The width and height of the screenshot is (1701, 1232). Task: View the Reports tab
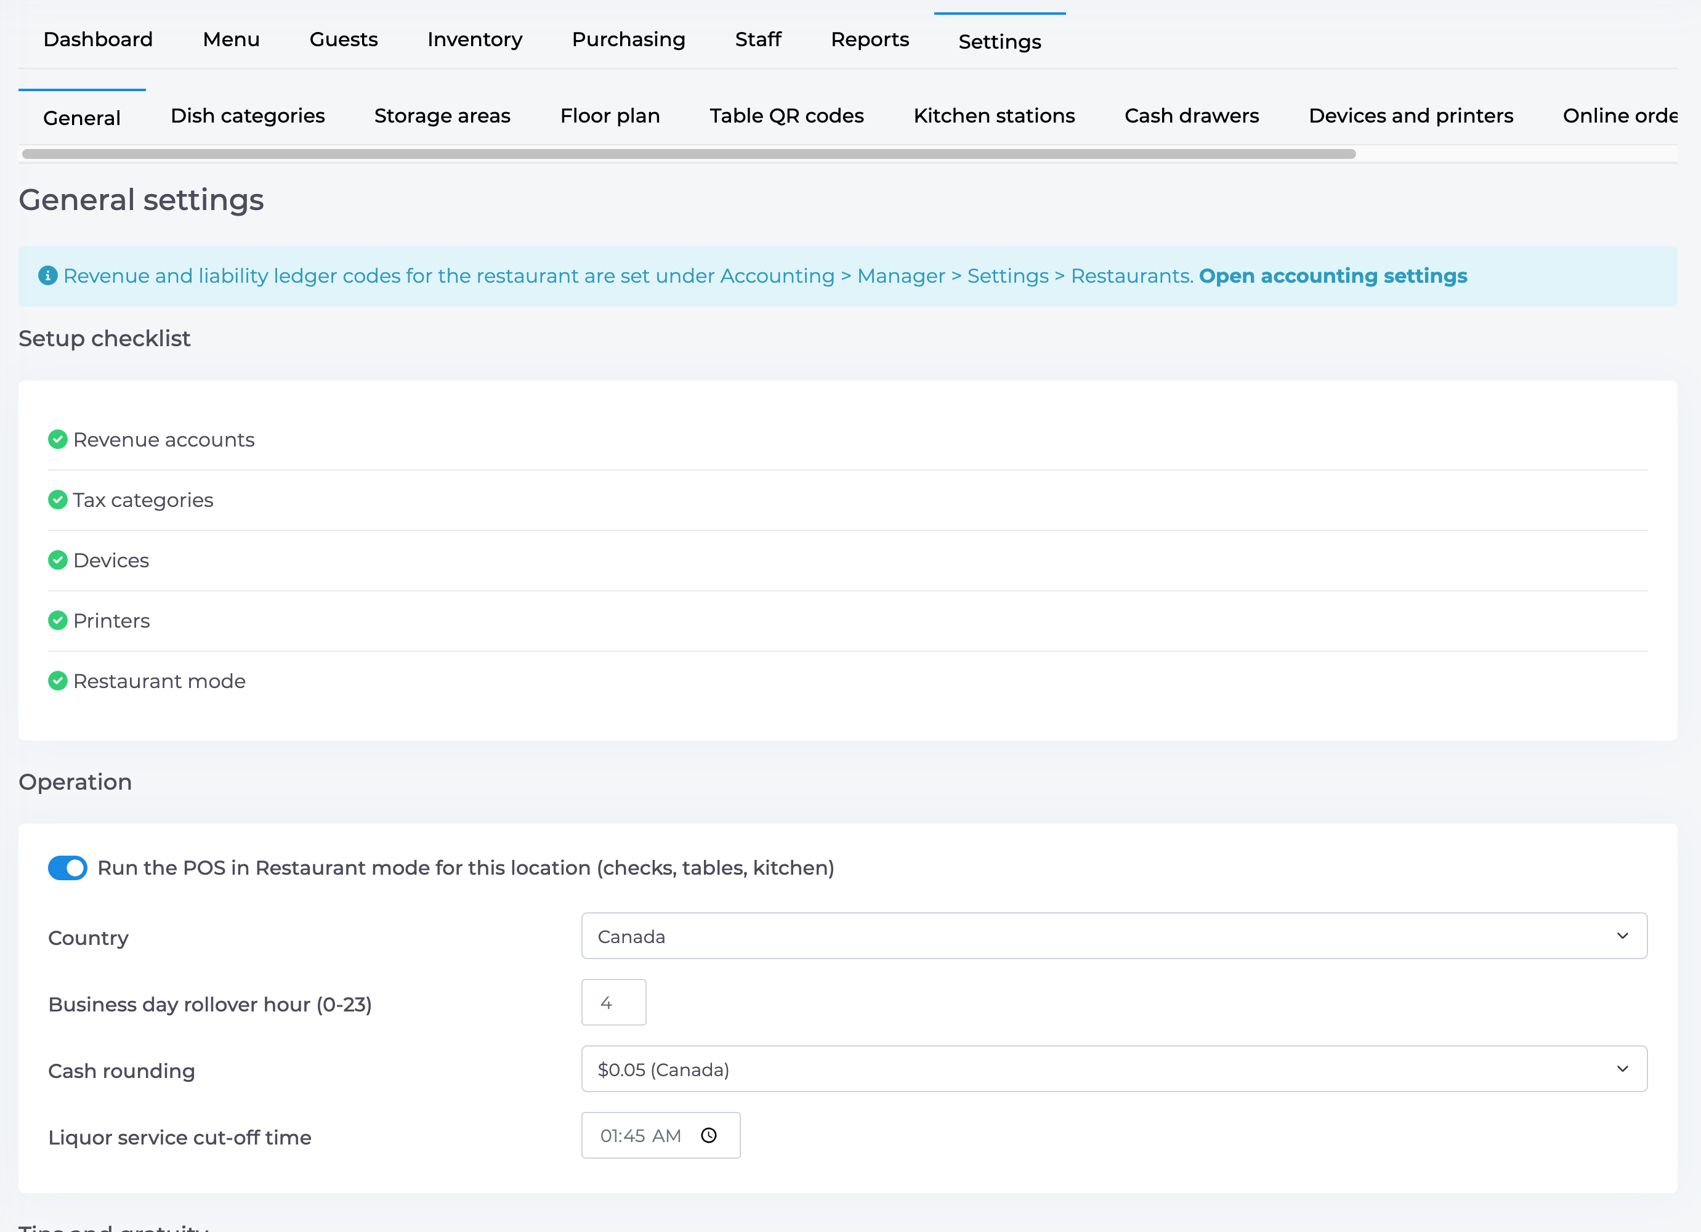pos(870,40)
